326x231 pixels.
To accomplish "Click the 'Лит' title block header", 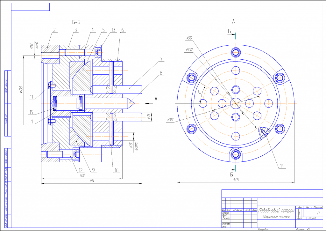I will pos(300,207).
